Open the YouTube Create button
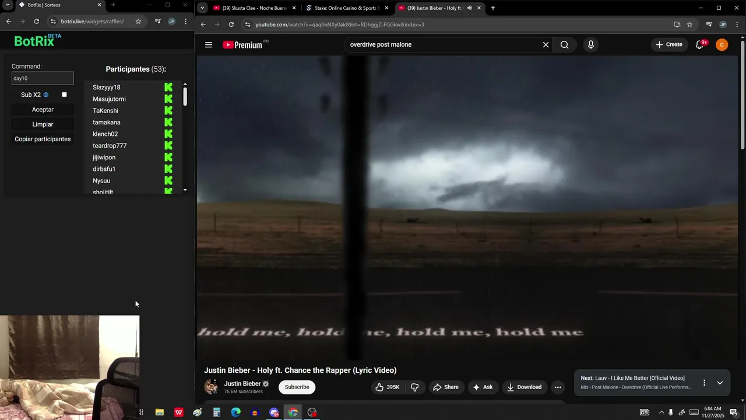 (668, 45)
